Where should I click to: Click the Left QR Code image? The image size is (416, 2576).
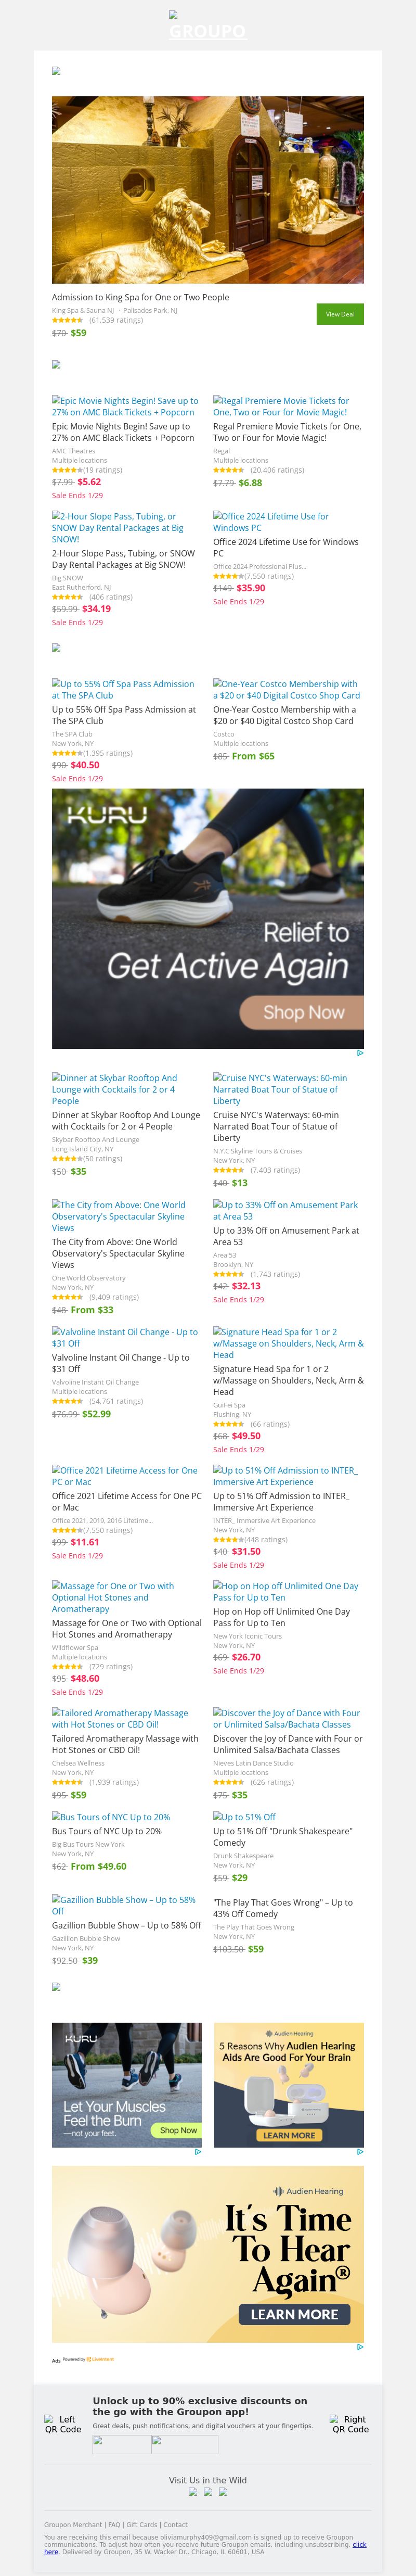tap(63, 2424)
